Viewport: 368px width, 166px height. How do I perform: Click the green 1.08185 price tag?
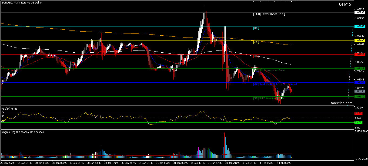(x=360, y=68)
